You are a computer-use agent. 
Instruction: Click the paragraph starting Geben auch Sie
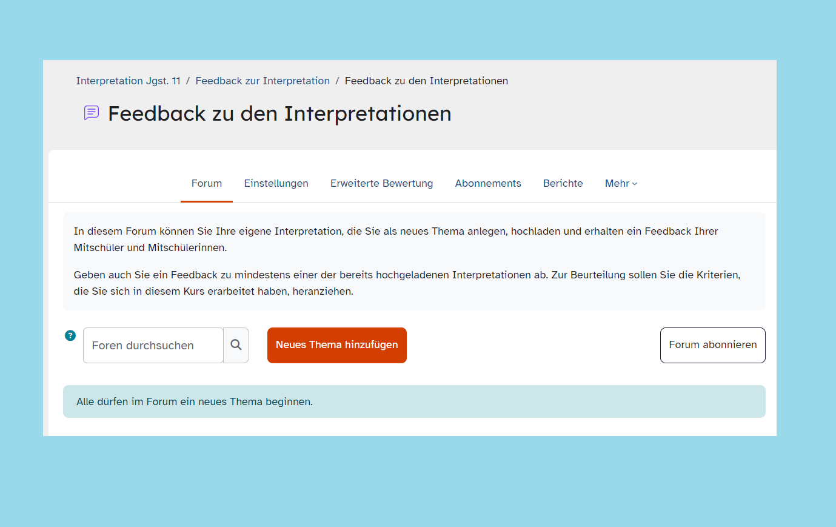click(406, 283)
